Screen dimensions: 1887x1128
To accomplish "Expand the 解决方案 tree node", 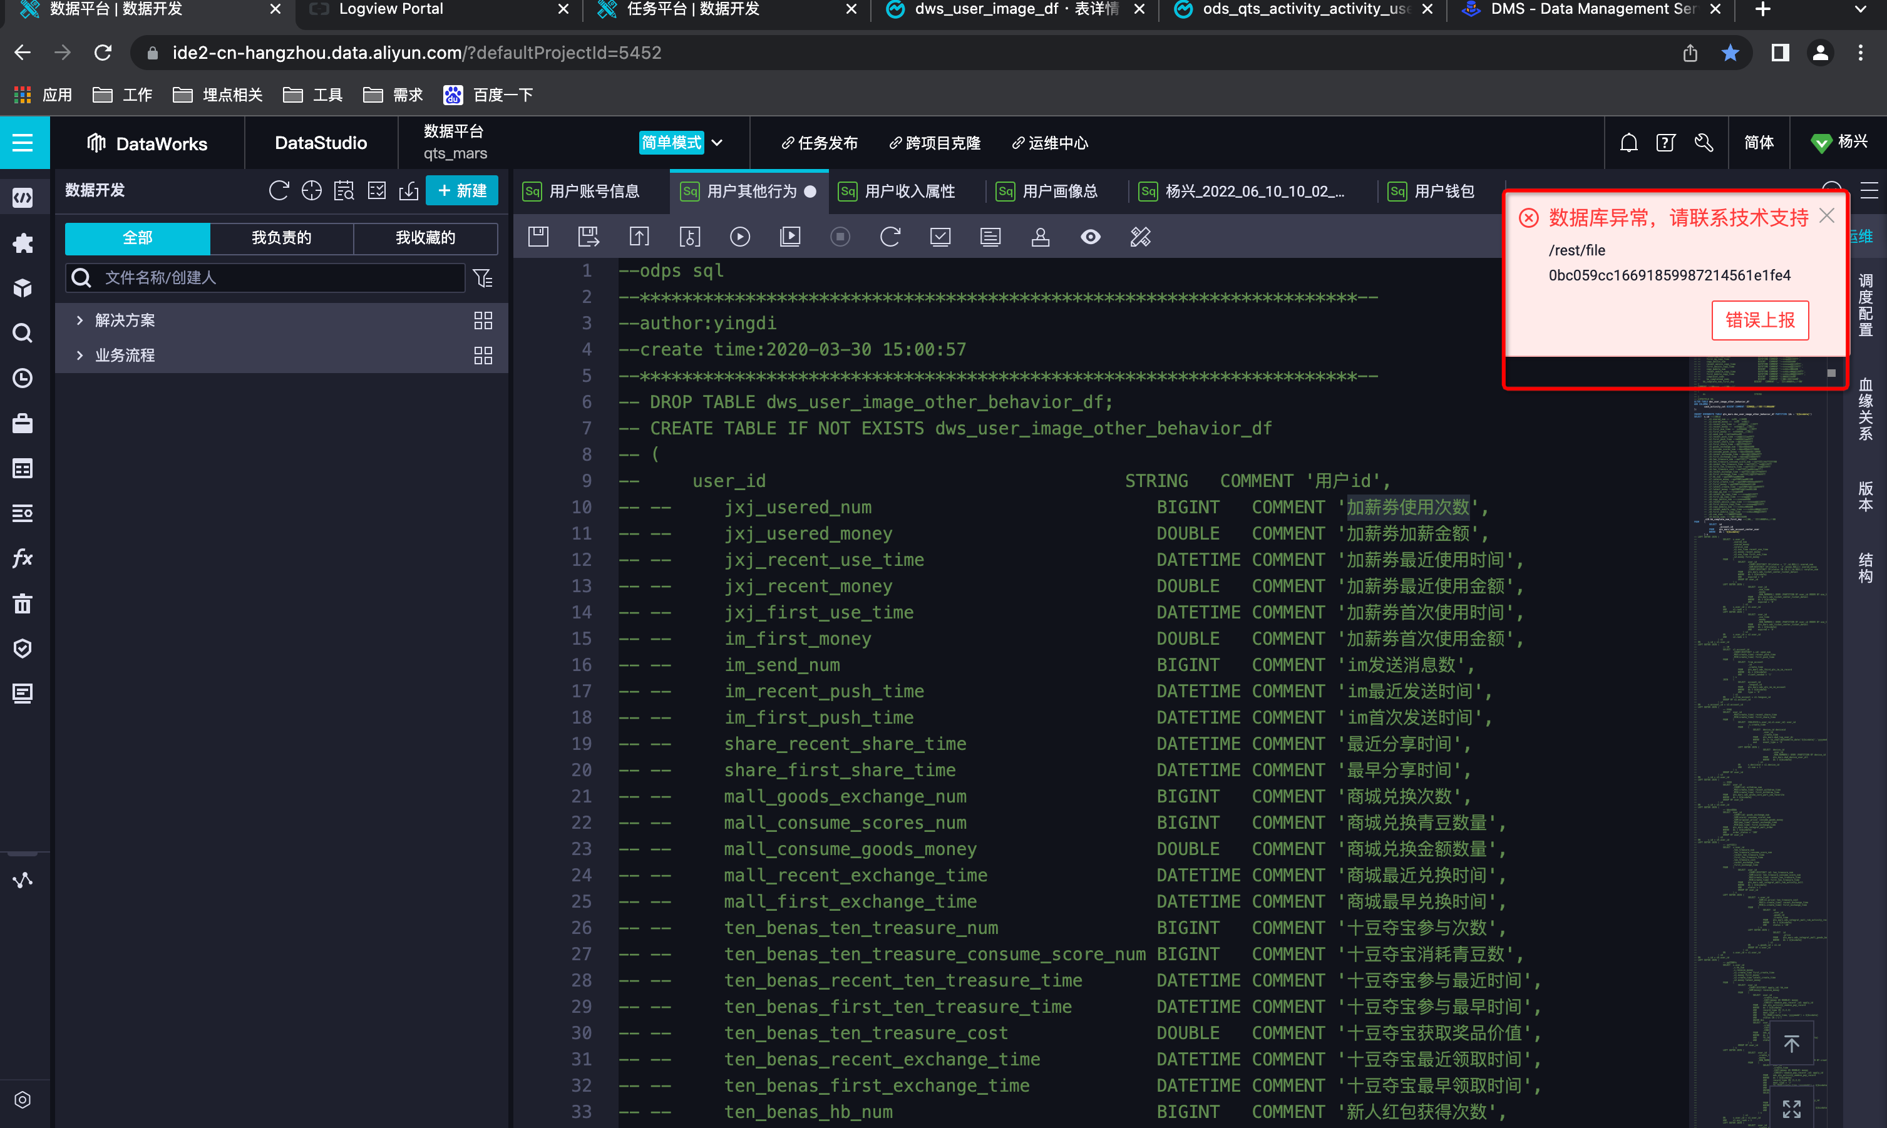I will pos(80,320).
